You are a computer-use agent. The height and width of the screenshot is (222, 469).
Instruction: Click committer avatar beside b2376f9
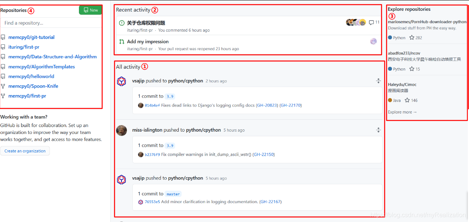point(141,154)
